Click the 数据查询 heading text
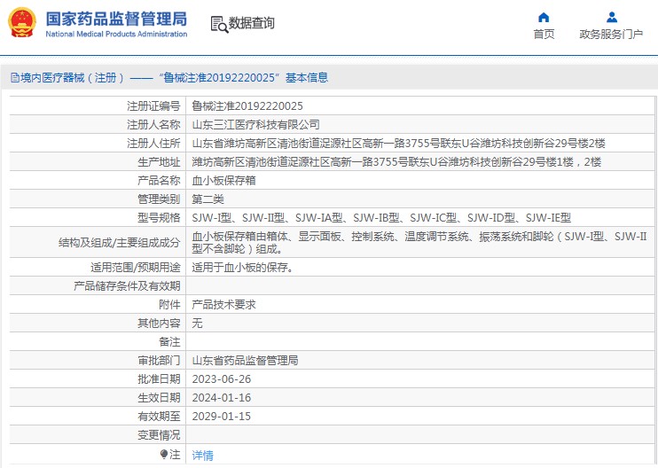Image resolution: width=658 pixels, height=468 pixels. coord(251,23)
